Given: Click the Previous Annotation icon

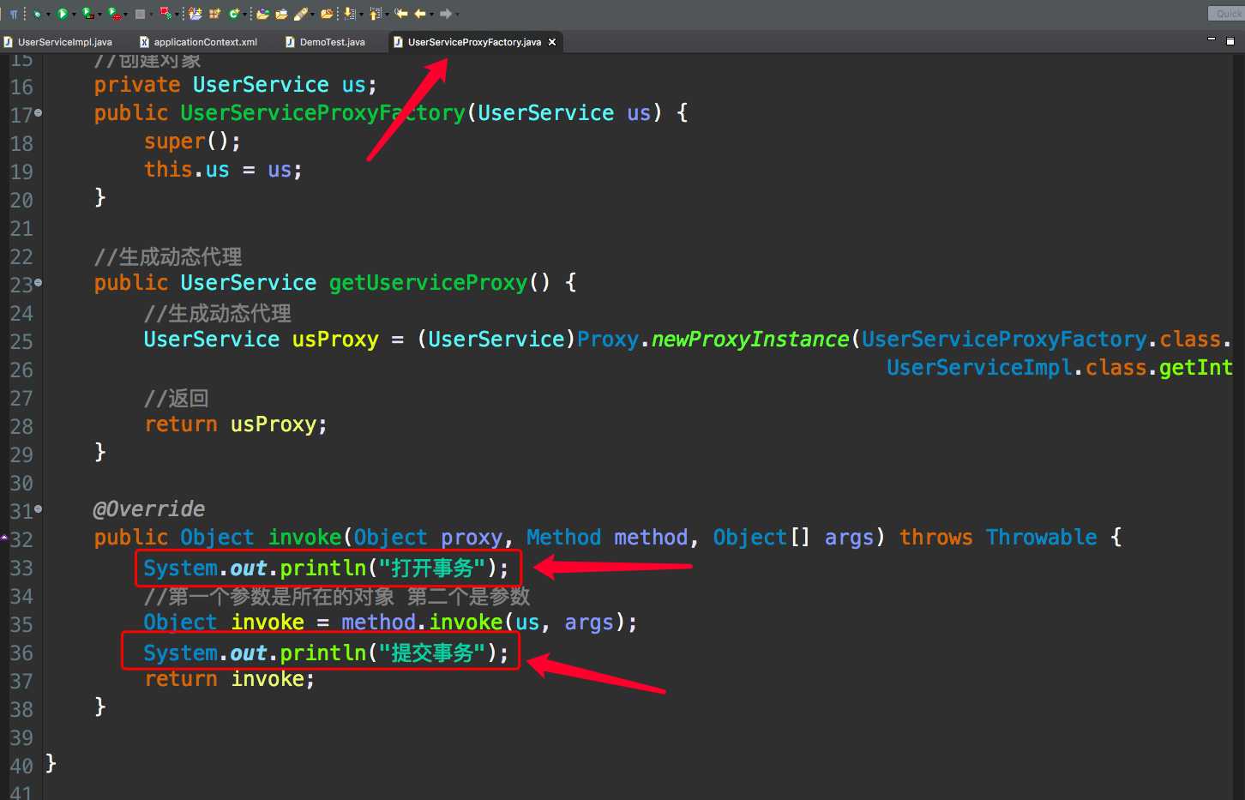Looking at the screenshot, I should click(374, 14).
